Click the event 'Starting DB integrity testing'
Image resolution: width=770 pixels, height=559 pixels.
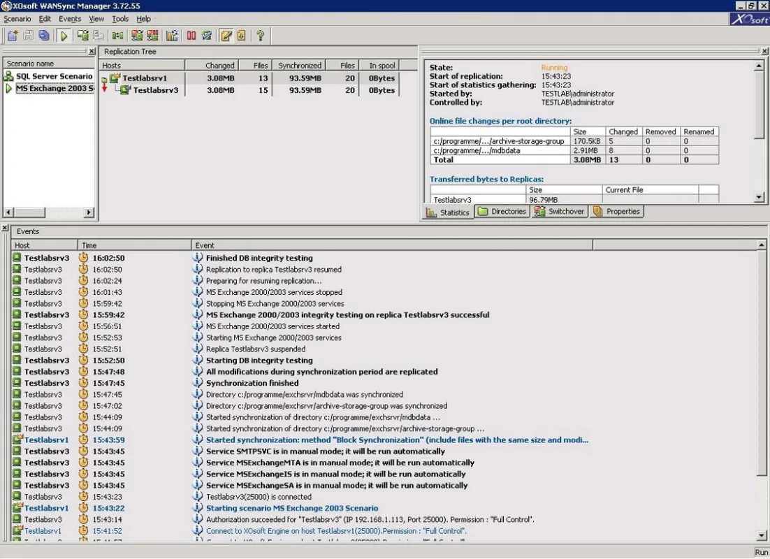(259, 360)
